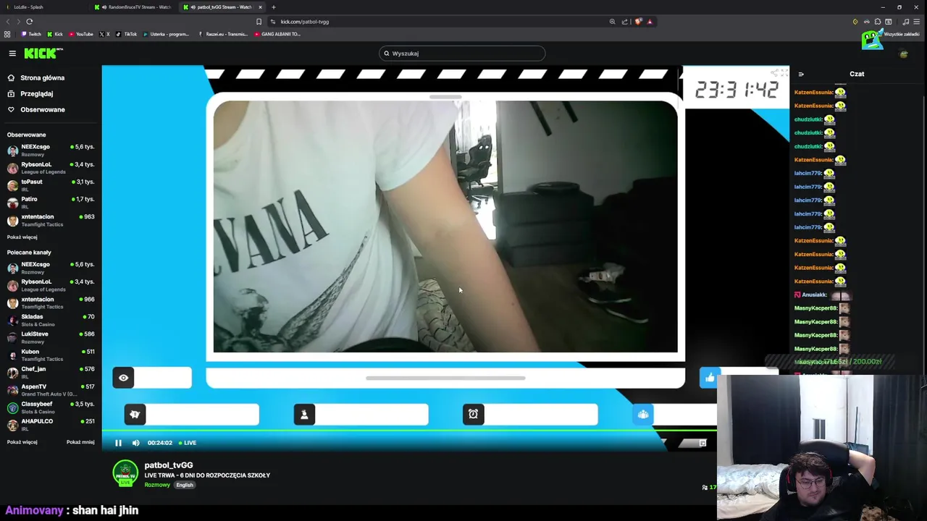927x521 pixels.
Task: Open Brave Rewards triangle icon
Action: tap(650, 22)
